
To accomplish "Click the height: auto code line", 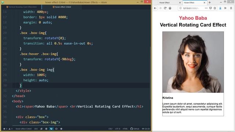I will (36, 80).
